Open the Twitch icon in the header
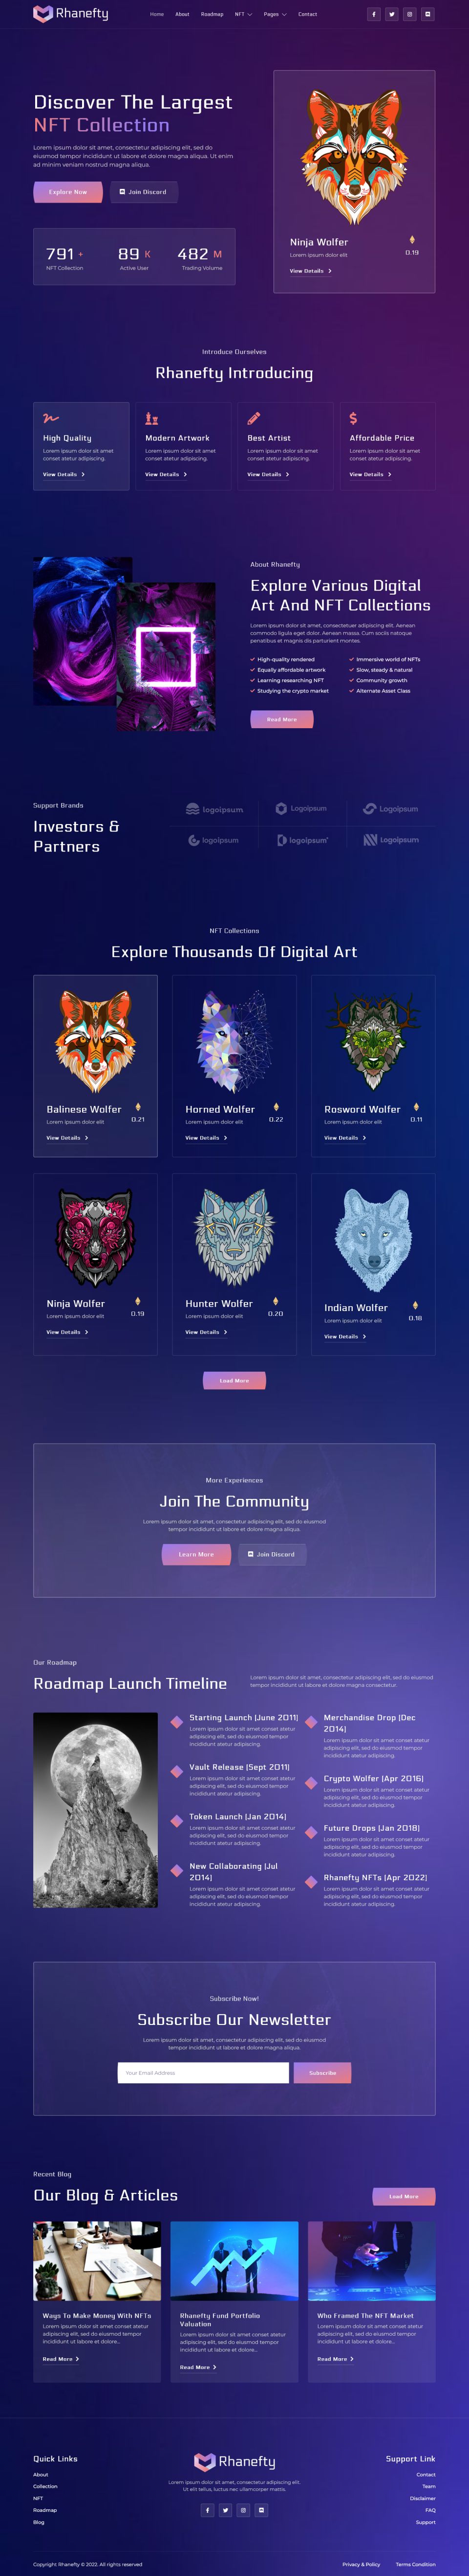469x2576 pixels. [428, 14]
